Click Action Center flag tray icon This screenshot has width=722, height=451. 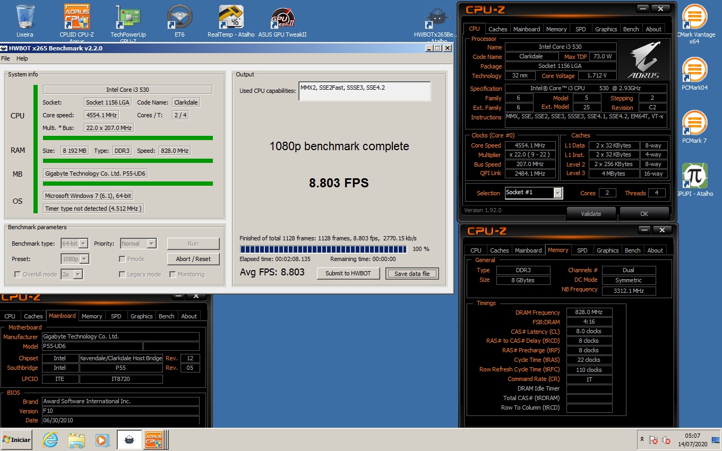point(654,440)
